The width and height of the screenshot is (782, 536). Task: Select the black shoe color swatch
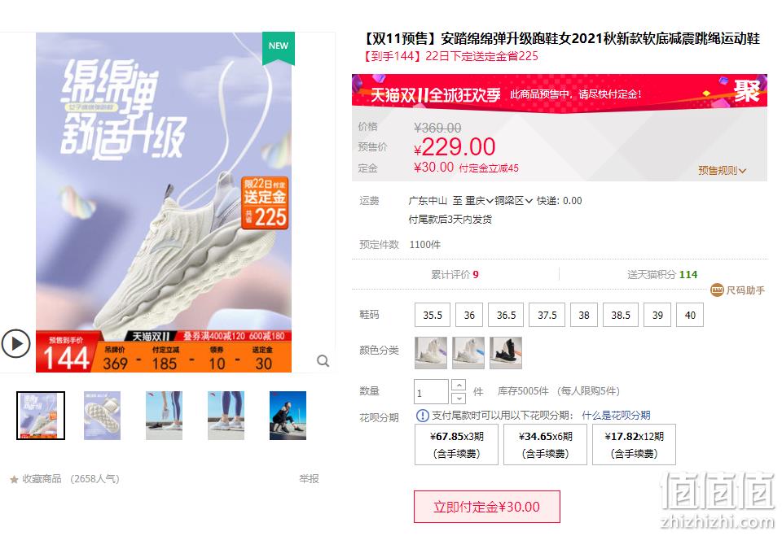click(506, 353)
